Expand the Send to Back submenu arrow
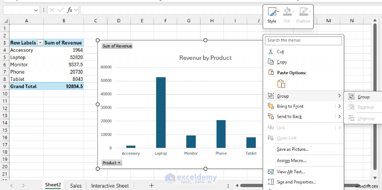 340,116
